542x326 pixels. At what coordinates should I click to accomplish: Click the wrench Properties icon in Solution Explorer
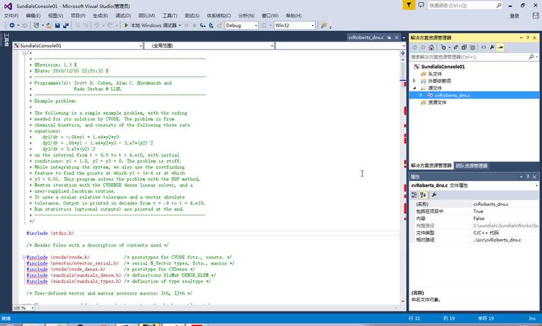click(x=492, y=47)
